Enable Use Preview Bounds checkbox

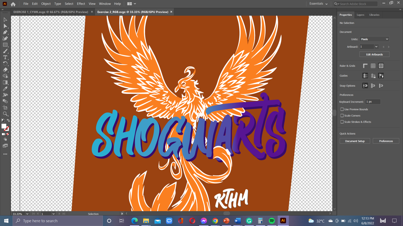pyautogui.click(x=342, y=109)
